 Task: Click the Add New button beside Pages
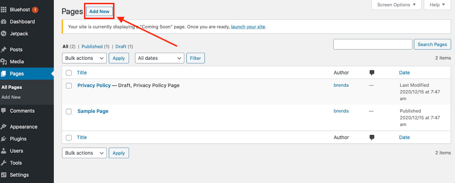point(99,11)
